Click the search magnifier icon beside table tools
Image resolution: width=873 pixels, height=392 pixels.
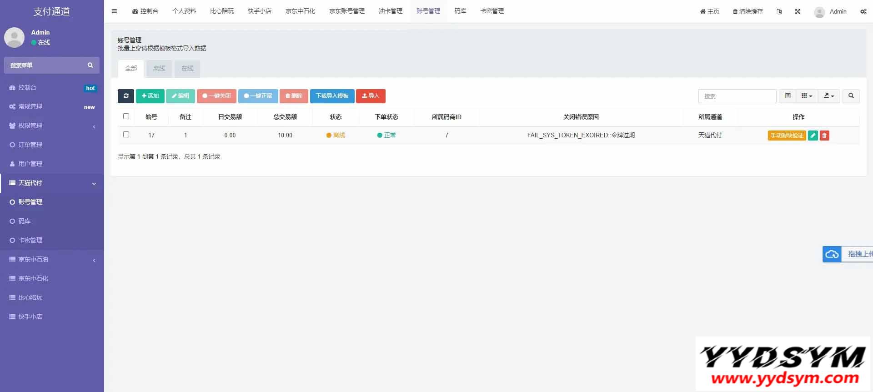(x=851, y=96)
